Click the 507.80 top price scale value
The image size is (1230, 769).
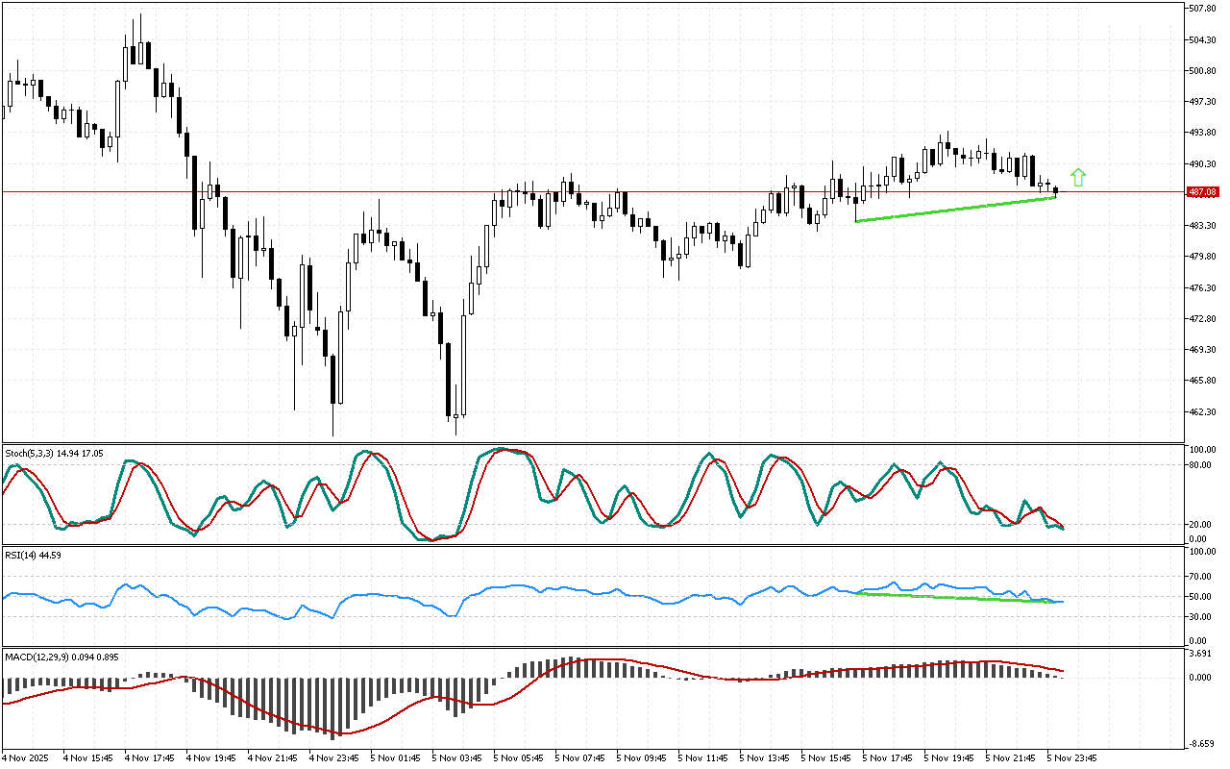click(1203, 9)
